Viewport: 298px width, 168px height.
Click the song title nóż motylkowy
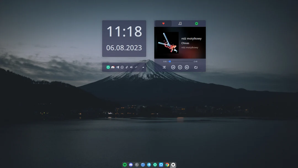[x=191, y=39]
